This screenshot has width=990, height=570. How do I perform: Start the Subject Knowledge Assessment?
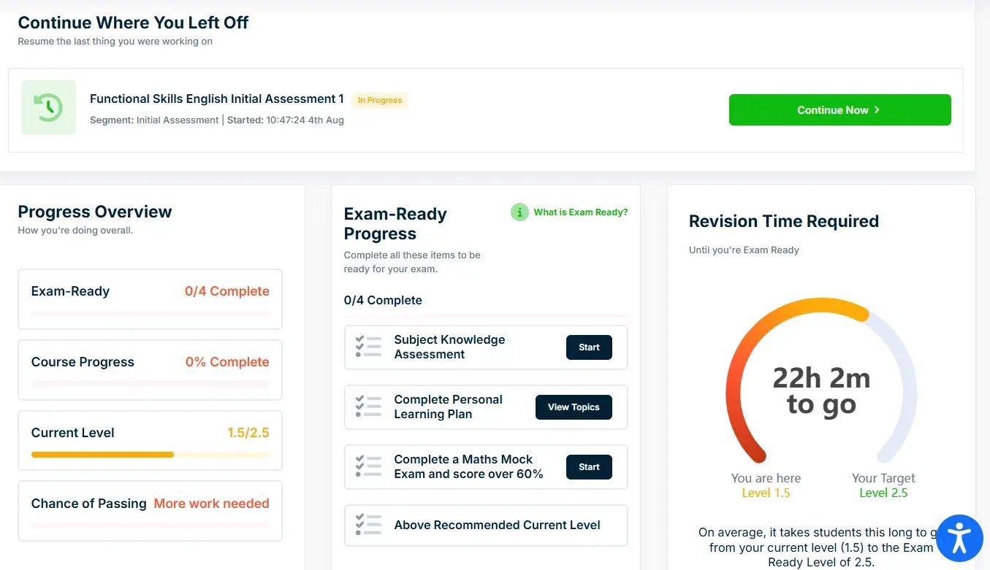(589, 347)
